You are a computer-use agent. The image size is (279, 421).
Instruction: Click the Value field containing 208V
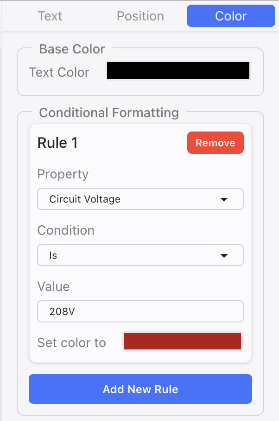140,311
